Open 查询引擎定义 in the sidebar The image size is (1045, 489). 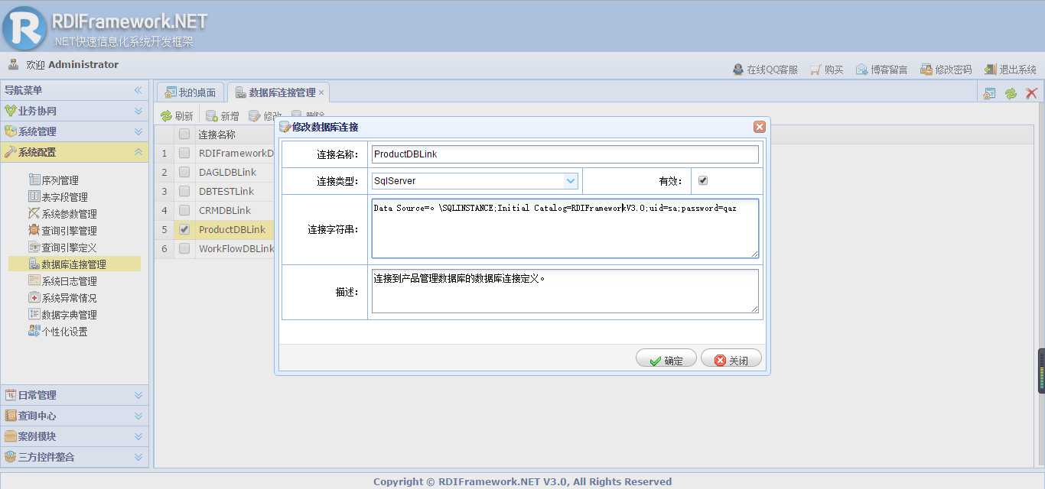point(63,248)
